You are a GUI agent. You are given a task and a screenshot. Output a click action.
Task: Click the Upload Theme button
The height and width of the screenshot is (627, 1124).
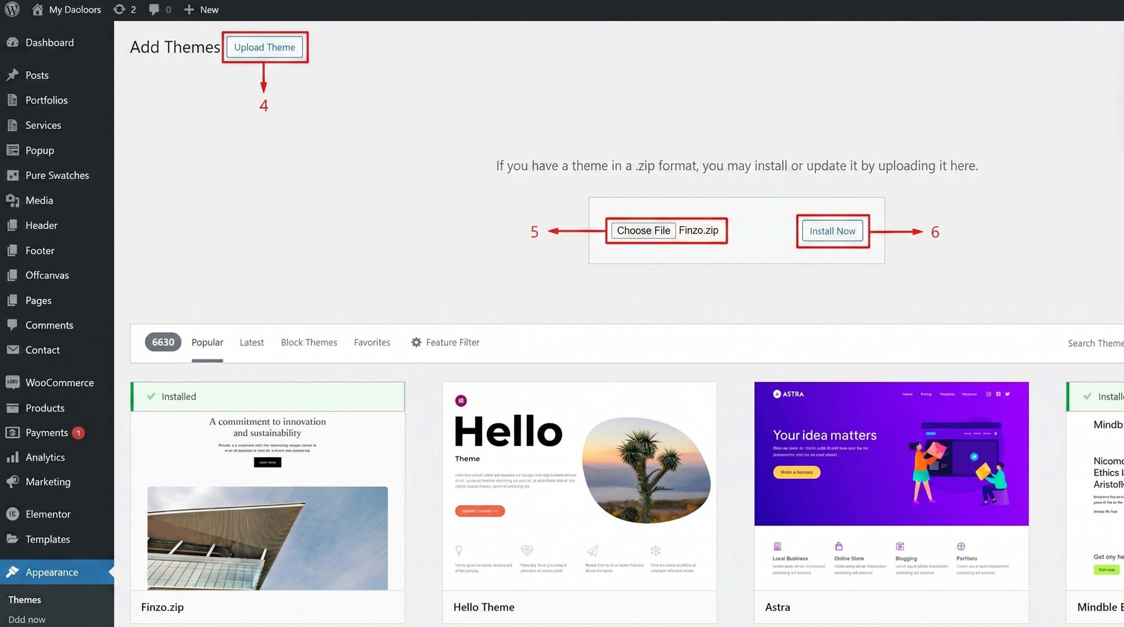click(x=265, y=47)
